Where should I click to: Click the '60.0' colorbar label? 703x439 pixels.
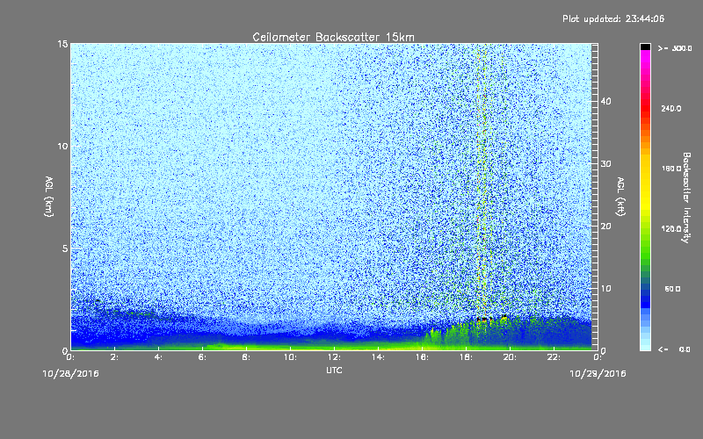(672, 289)
